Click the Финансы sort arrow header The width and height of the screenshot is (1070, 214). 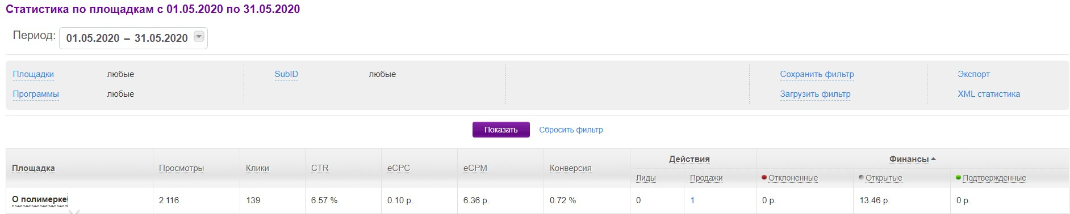[x=912, y=159]
